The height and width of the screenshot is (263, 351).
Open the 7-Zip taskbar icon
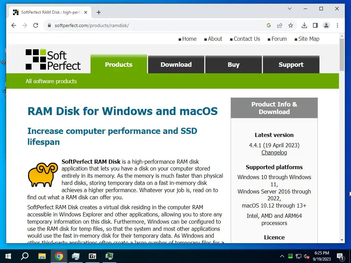93,256
